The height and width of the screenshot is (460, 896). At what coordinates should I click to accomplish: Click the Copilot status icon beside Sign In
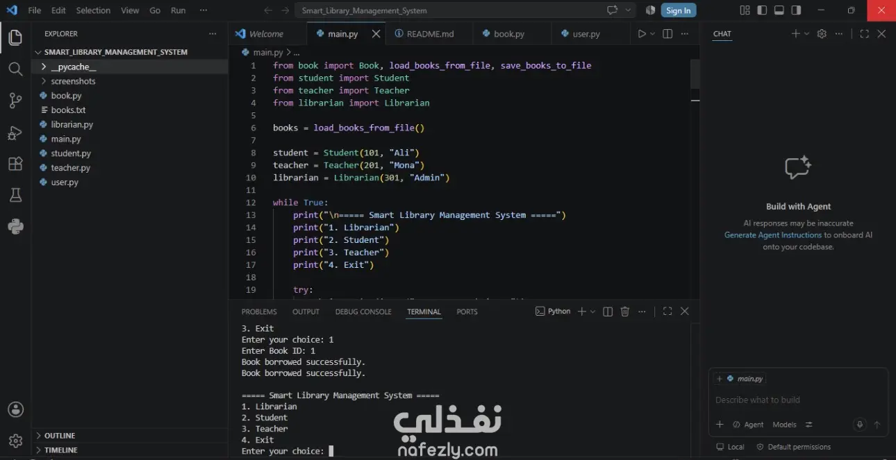coord(650,10)
